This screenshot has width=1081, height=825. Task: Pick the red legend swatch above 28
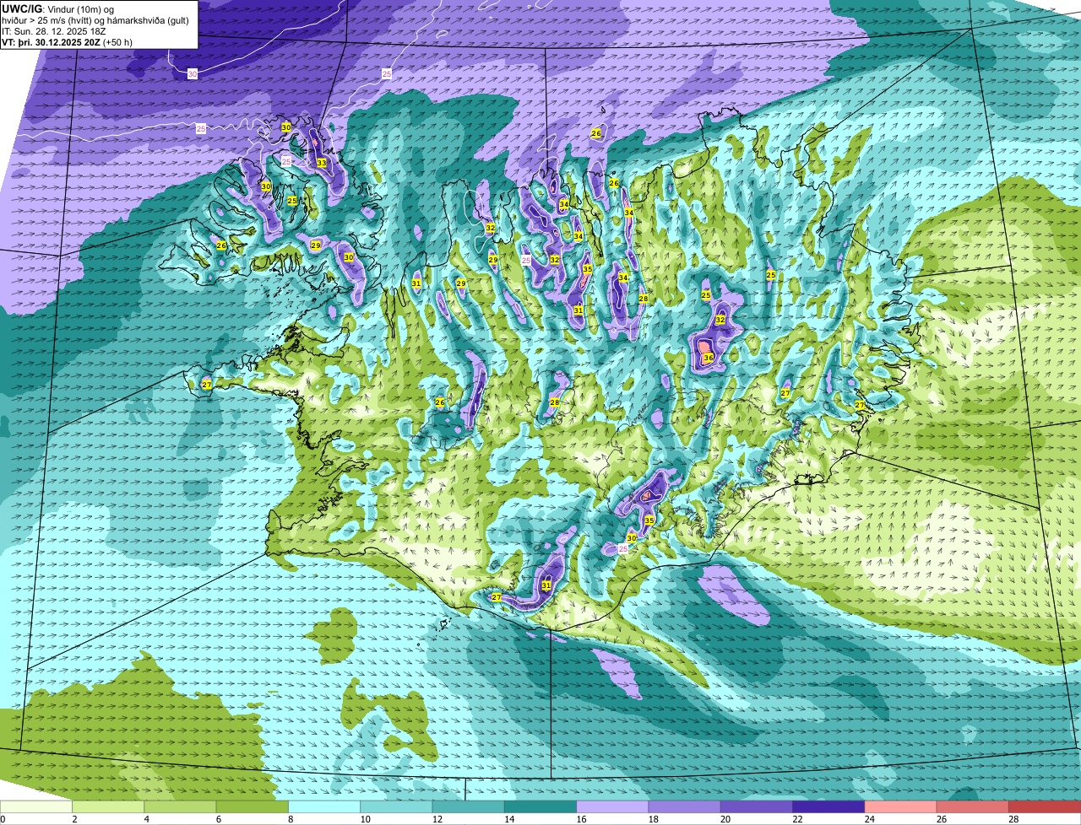pyautogui.click(x=1045, y=806)
